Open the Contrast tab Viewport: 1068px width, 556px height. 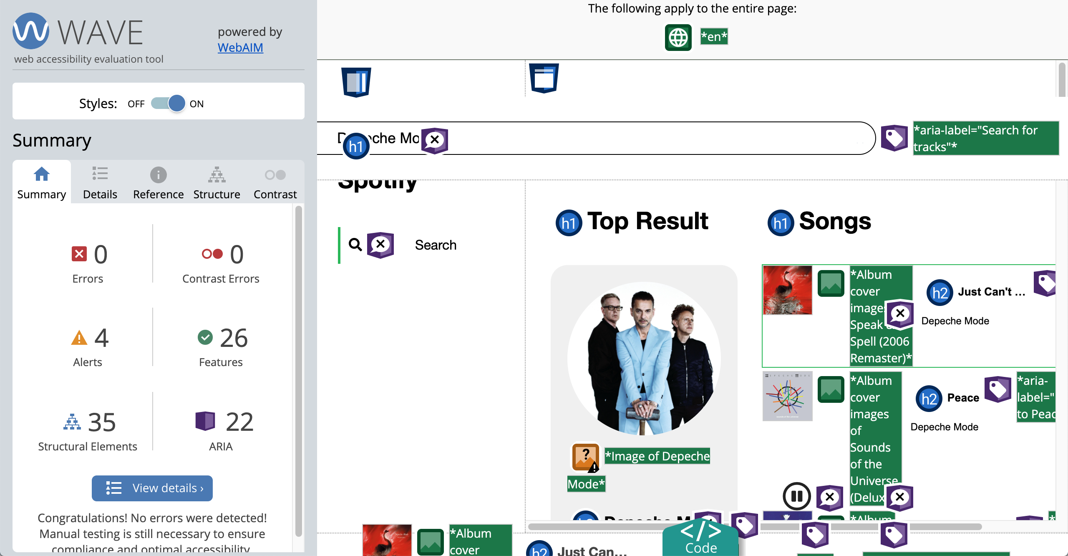pos(275,182)
